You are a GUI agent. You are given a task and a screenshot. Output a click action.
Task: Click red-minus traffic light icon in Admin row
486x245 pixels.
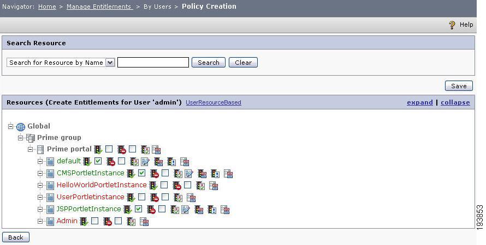pyautogui.click(x=108, y=222)
